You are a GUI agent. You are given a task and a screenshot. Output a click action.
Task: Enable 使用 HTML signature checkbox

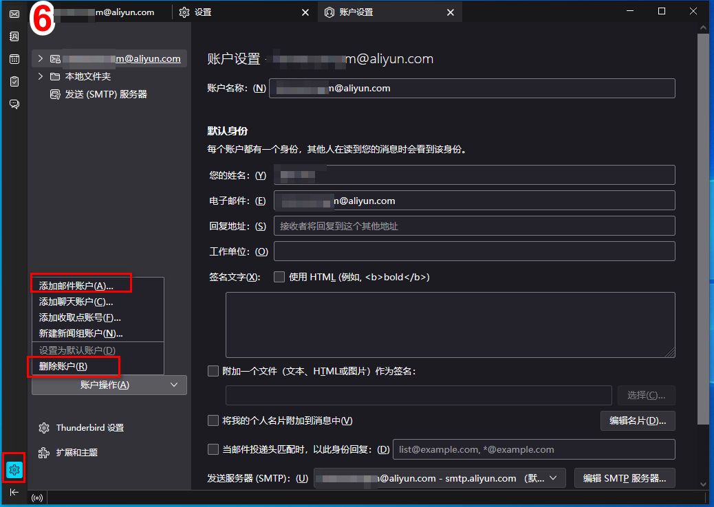(279, 277)
